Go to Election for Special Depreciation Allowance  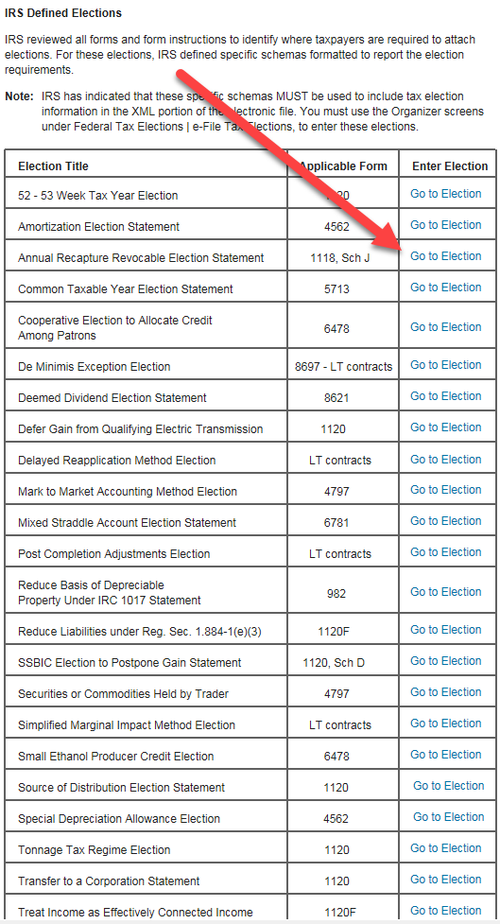point(449,817)
